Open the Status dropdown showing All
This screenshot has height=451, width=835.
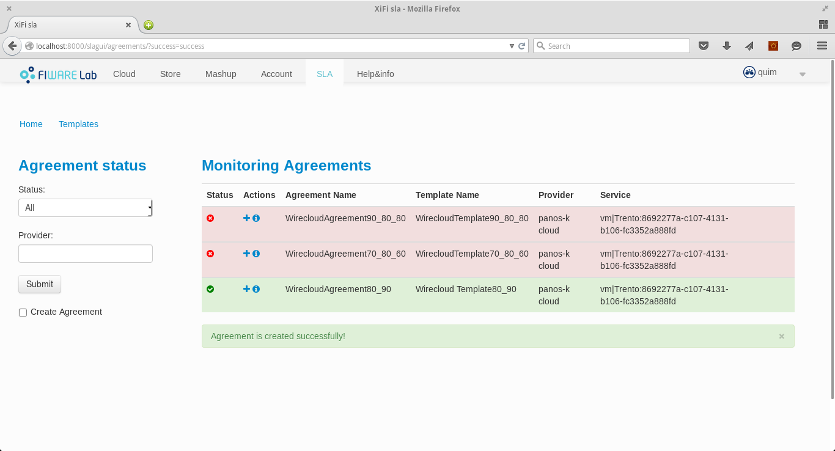point(86,208)
